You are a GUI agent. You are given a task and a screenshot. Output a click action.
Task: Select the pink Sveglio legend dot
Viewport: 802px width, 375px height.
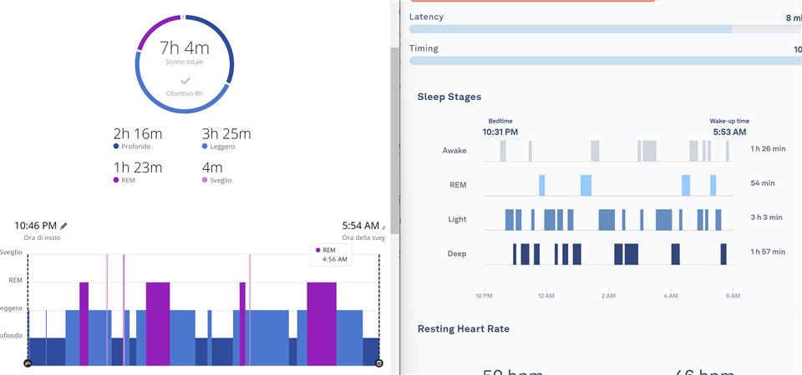tap(206, 180)
